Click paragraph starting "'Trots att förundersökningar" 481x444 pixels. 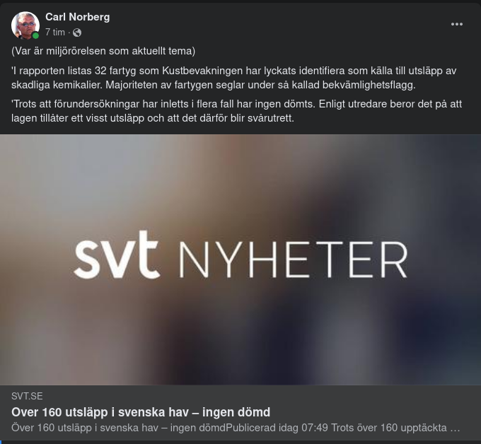[236, 111]
